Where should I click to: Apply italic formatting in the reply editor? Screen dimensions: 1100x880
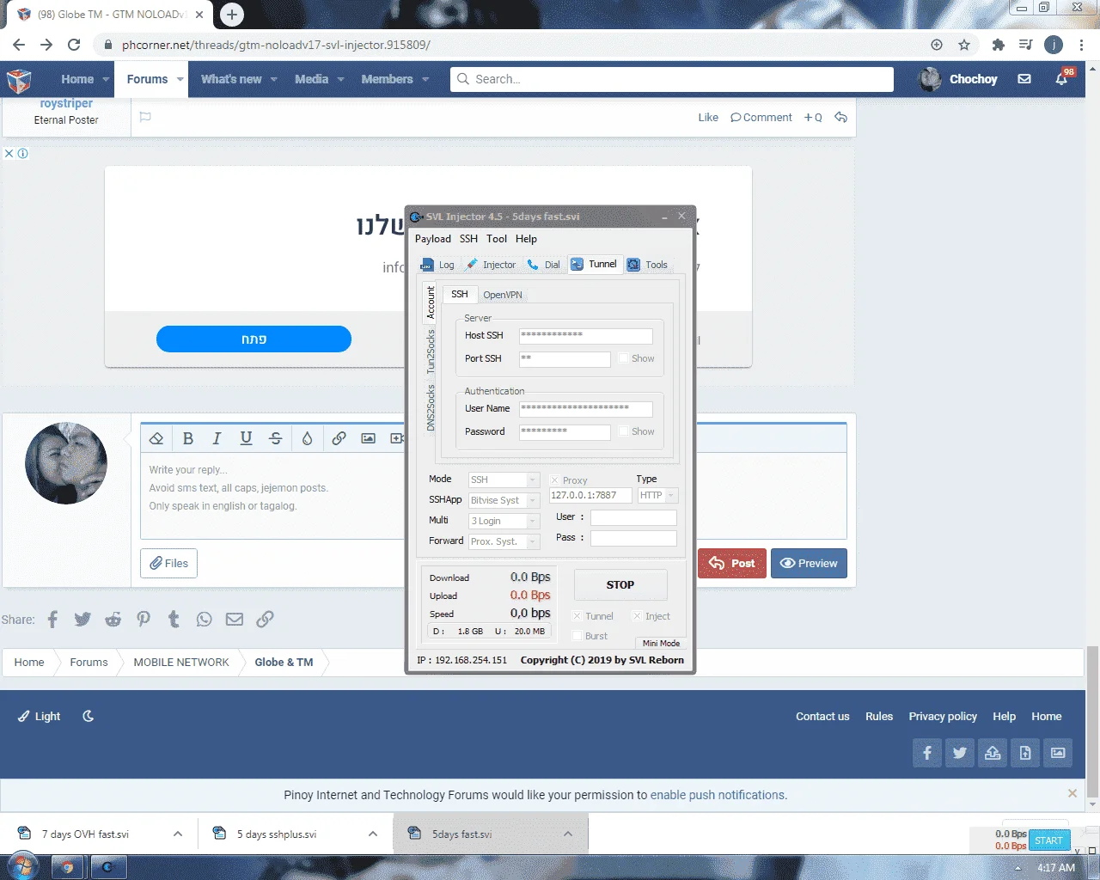tap(217, 438)
